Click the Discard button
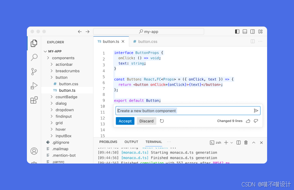The image size is (294, 190). [146, 121]
